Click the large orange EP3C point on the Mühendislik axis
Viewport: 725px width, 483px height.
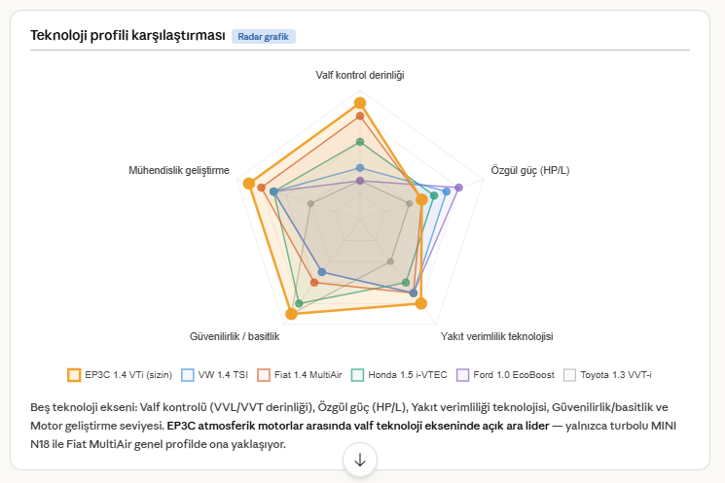coord(249,184)
